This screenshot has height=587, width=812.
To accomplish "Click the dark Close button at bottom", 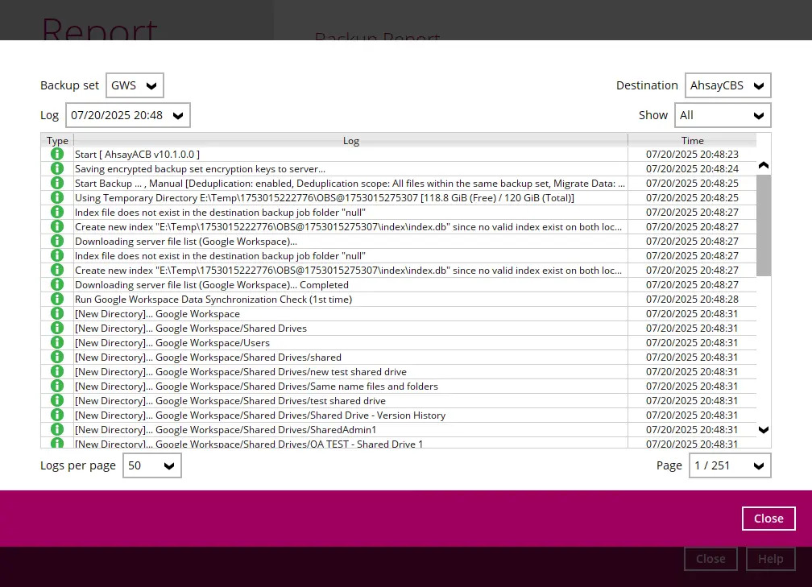I will click(710, 558).
